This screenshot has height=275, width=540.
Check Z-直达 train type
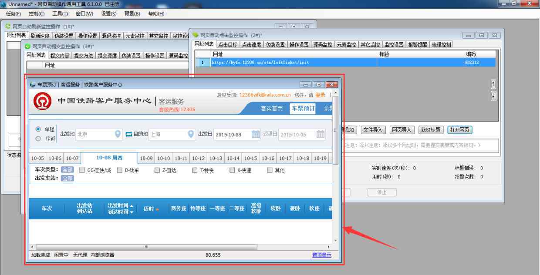coord(157,170)
